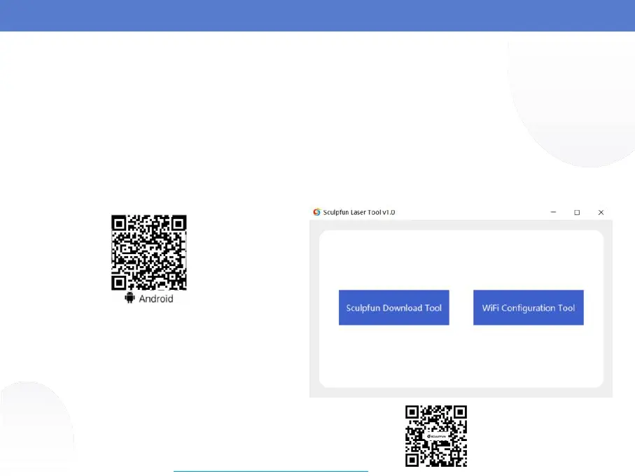Maximize the Sculpfun Laser Tool window
Viewport: 635px width, 476px height.
[577, 213]
